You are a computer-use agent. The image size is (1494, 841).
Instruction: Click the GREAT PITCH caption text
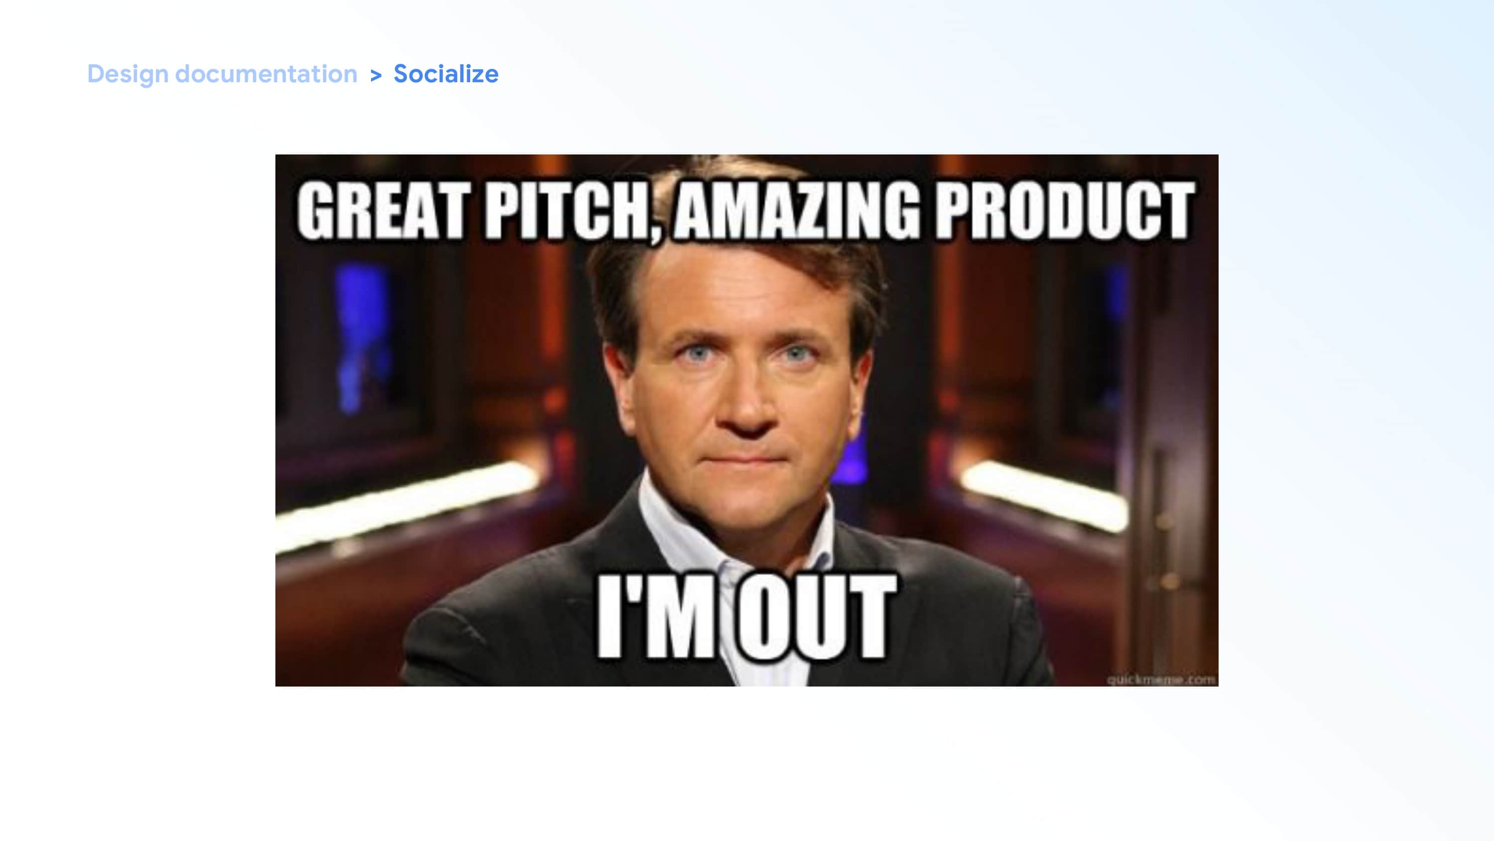pos(479,210)
